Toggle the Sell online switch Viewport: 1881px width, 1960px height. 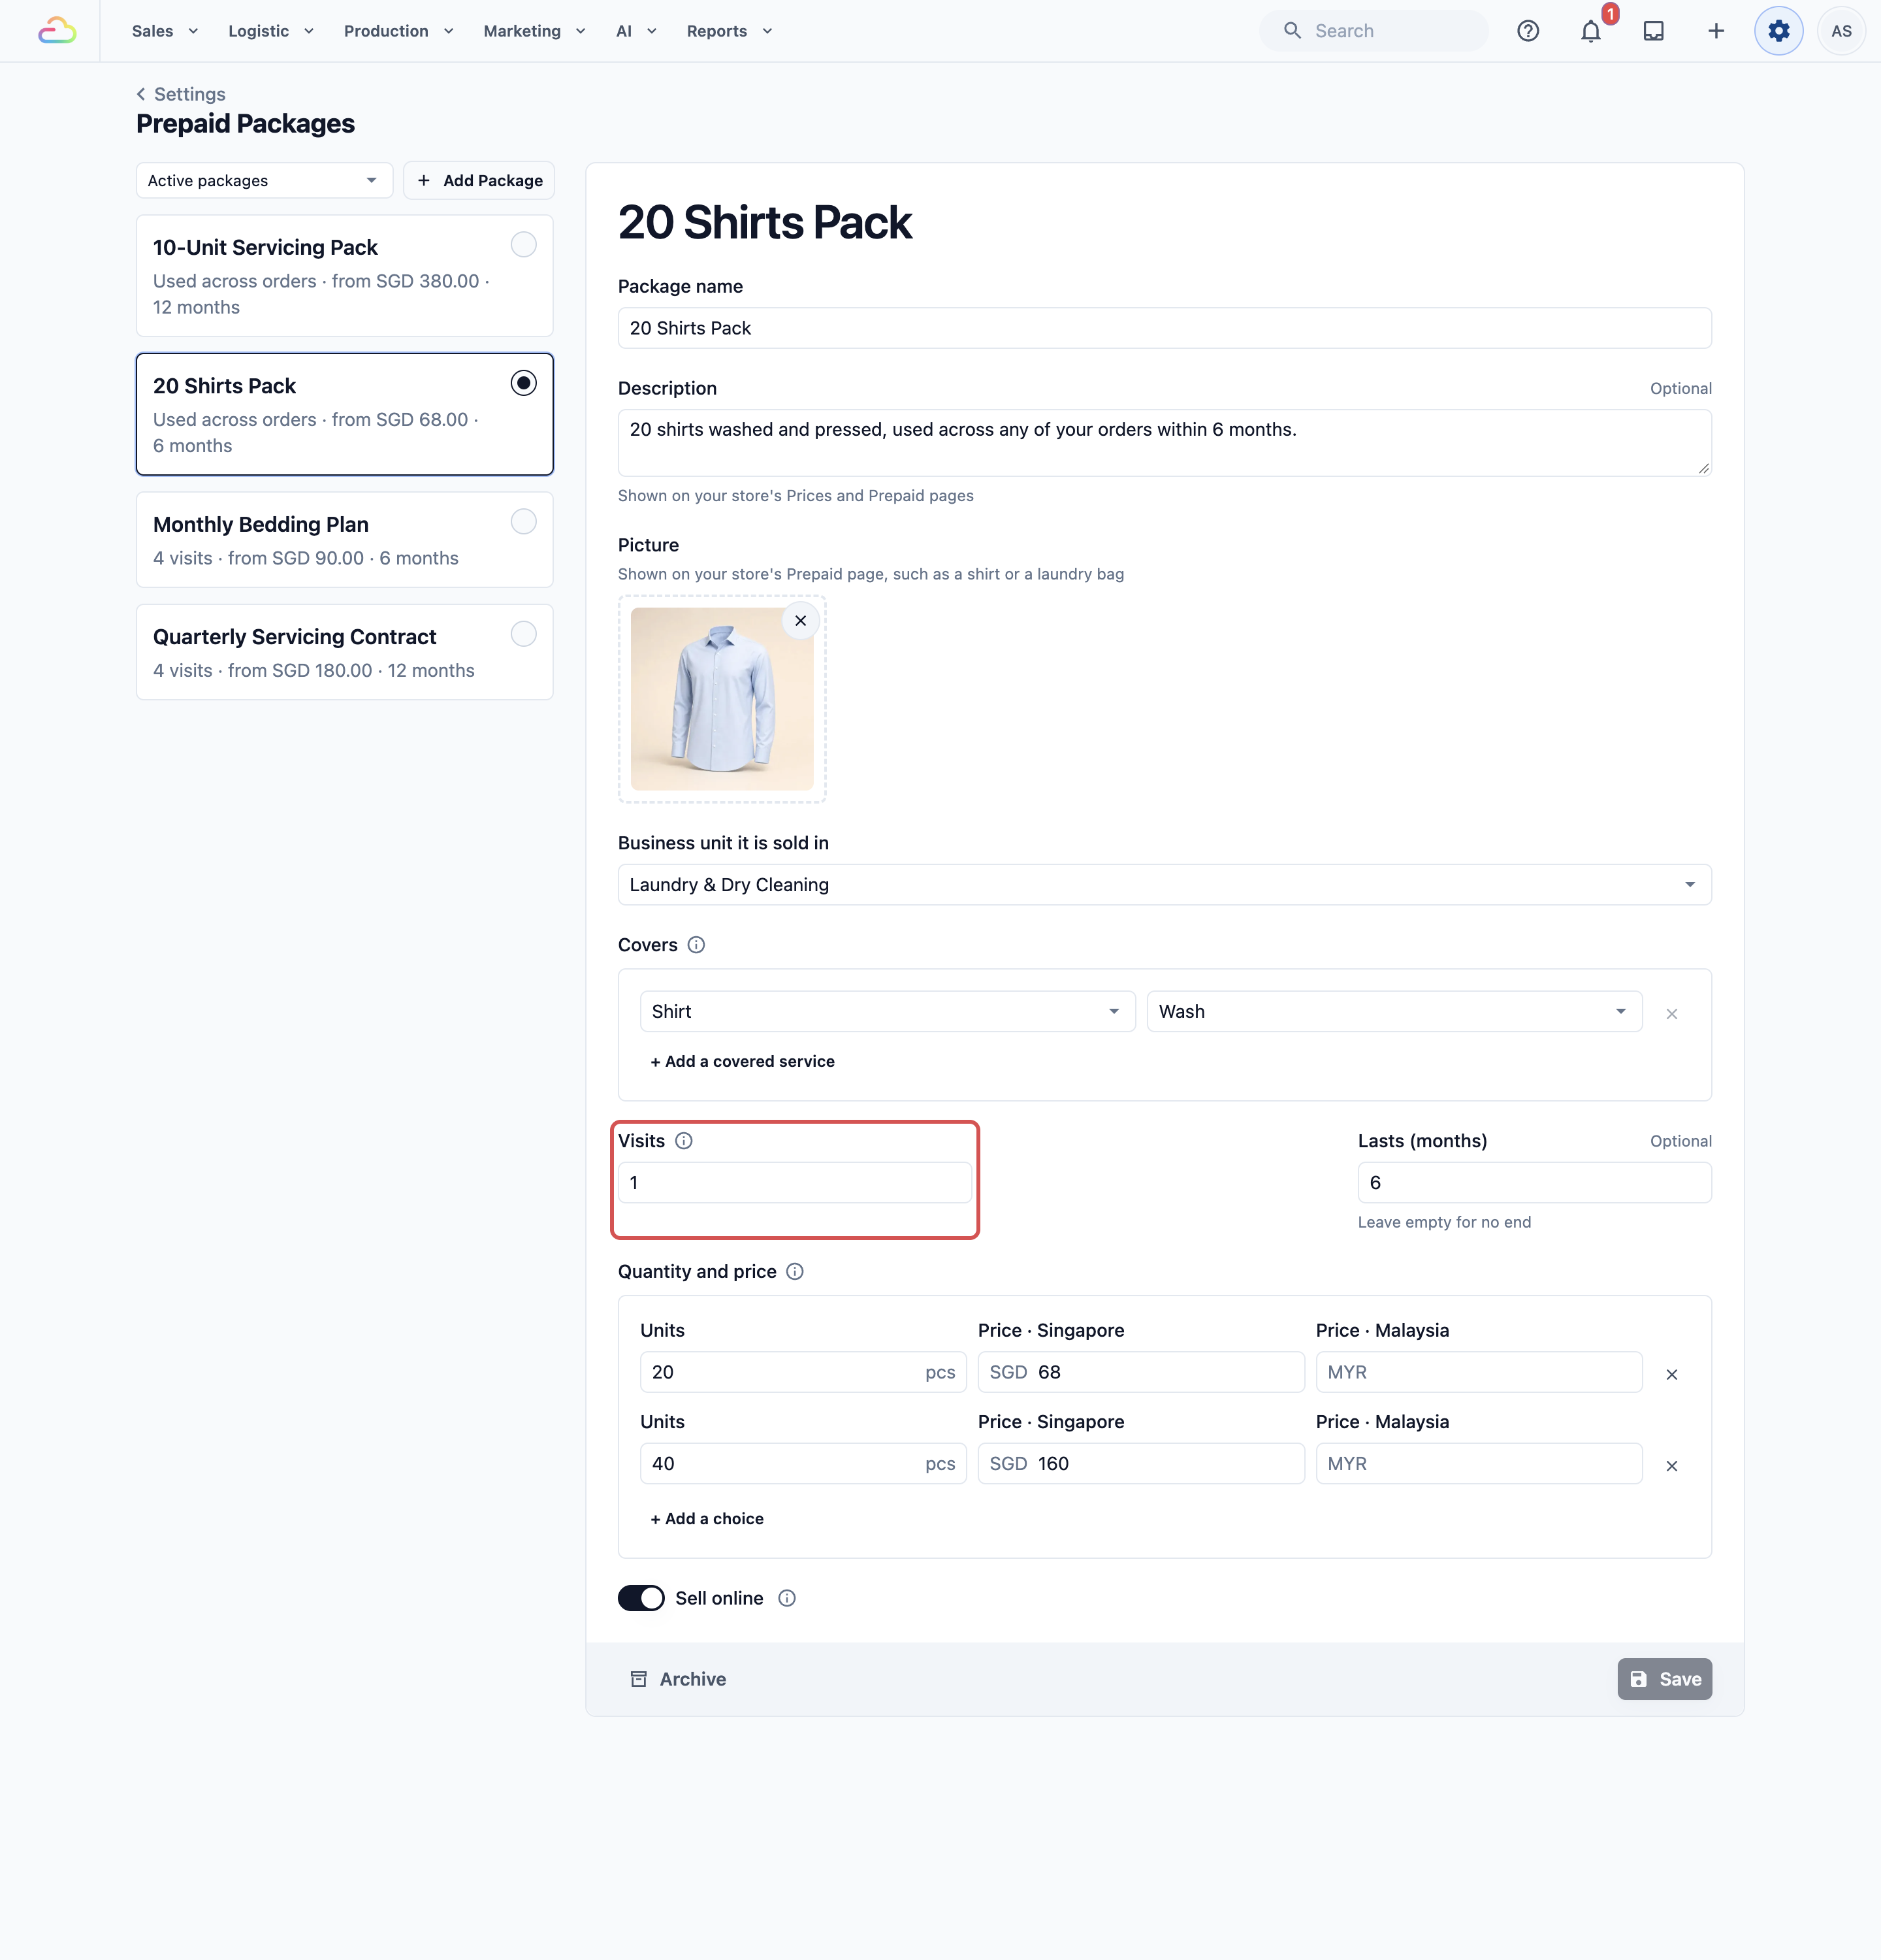coord(641,1598)
